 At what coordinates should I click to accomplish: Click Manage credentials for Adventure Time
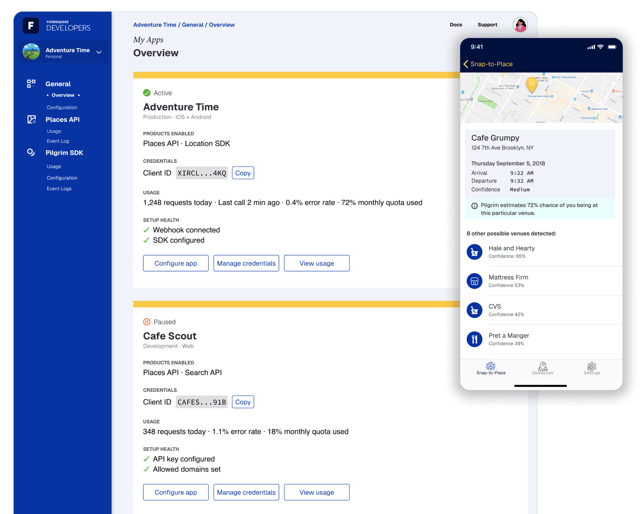246,263
